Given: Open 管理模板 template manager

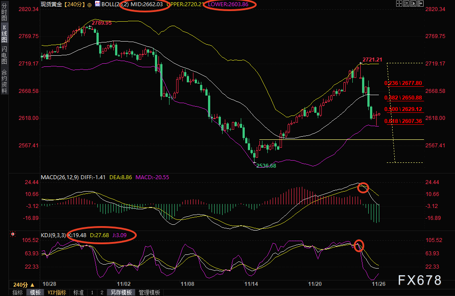Looking at the screenshot, I should coord(150,292).
